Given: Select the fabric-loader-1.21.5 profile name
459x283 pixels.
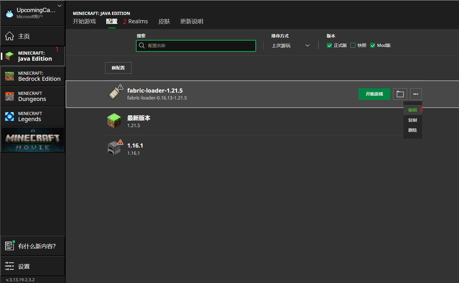Looking at the screenshot, I should 155,91.
